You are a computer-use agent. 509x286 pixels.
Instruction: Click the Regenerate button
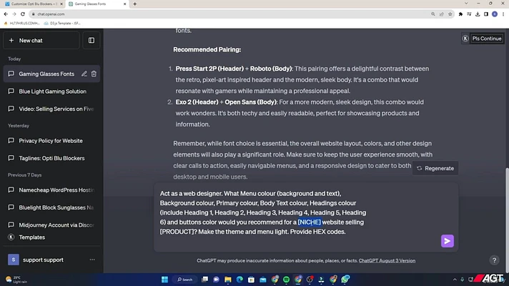(435, 168)
